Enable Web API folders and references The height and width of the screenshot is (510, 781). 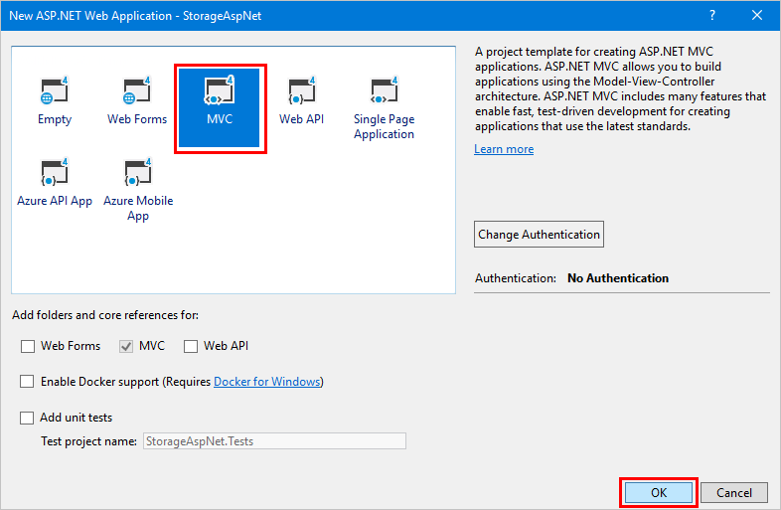click(191, 346)
